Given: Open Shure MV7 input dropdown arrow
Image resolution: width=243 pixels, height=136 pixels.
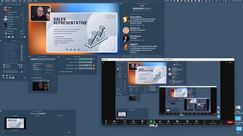Looking at the screenshot, I should (x=73, y=59).
